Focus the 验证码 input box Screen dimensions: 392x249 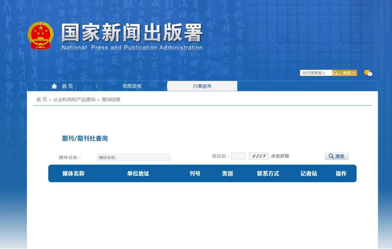click(x=238, y=156)
